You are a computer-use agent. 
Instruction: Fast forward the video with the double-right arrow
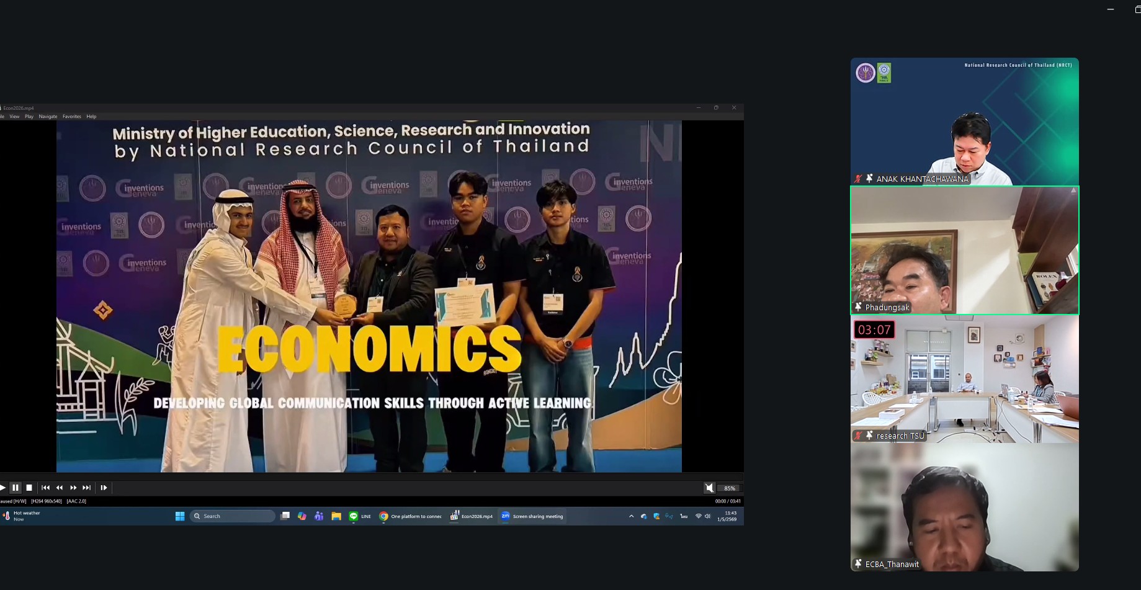tap(73, 488)
